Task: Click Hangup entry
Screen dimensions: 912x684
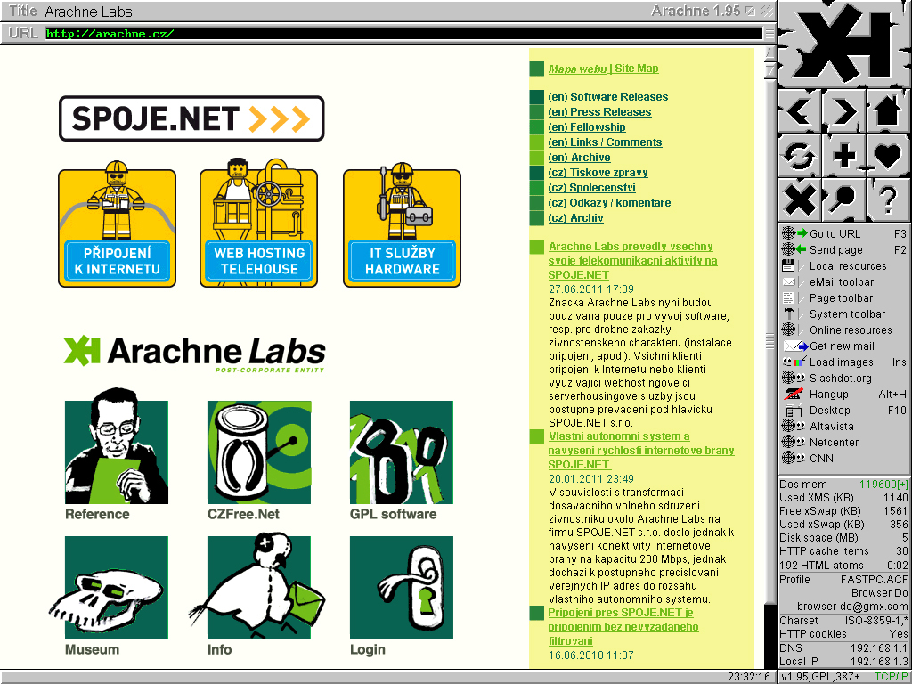Action: pyautogui.click(x=844, y=394)
